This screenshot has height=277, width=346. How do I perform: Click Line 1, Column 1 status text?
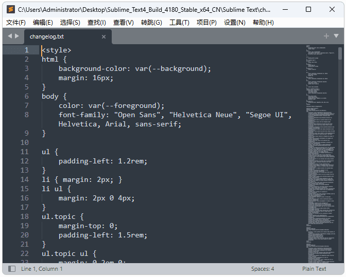pyautogui.click(x=42, y=269)
